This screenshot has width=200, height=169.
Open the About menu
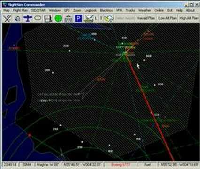click(190, 10)
